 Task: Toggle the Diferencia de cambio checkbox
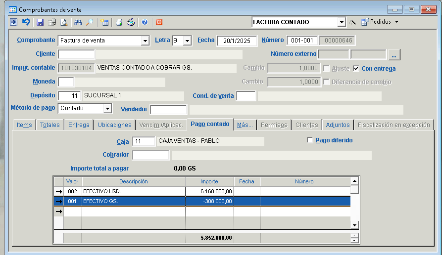point(327,82)
